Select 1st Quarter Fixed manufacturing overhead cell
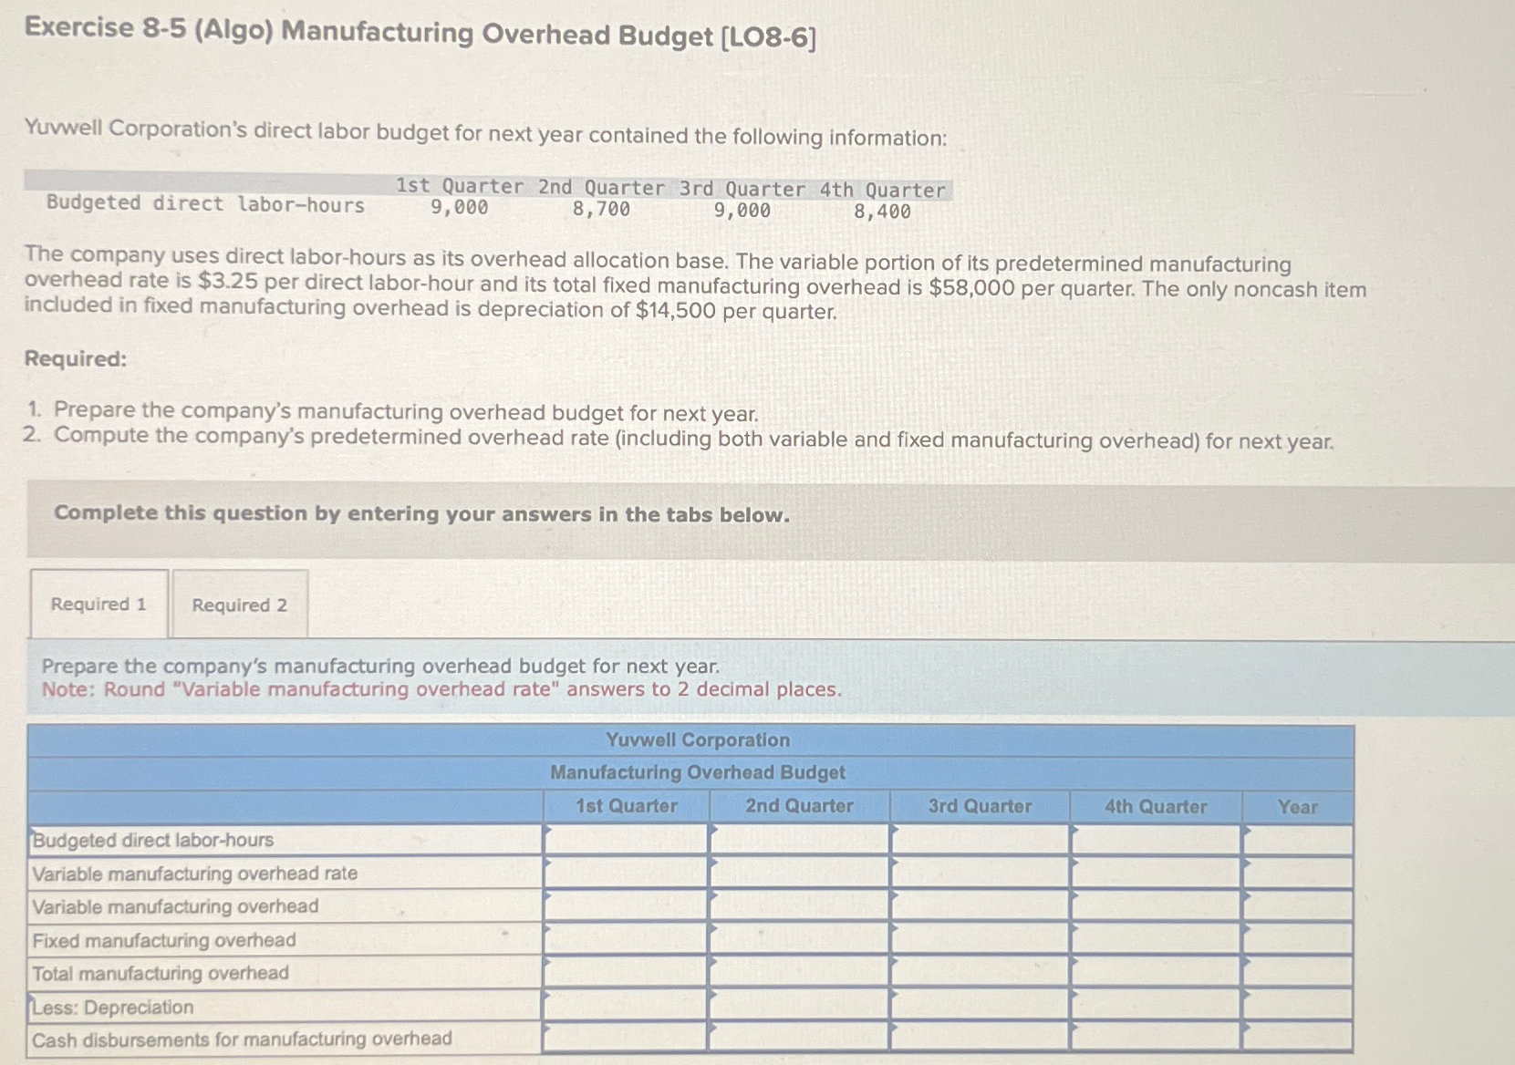This screenshot has width=1515, height=1065. tap(626, 938)
